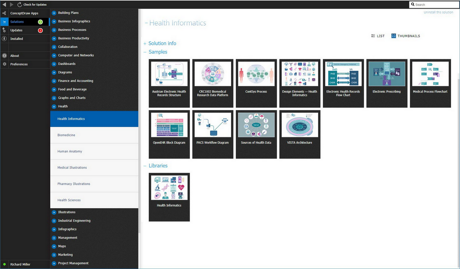Expand the Business Productivity category

click(x=54, y=38)
